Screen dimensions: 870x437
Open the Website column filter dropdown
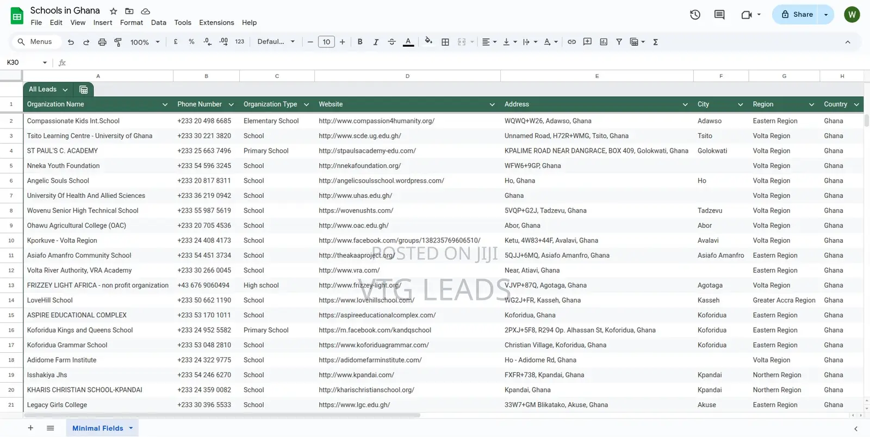click(492, 104)
